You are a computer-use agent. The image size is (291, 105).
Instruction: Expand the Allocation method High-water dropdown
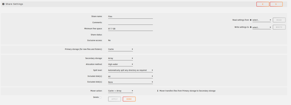pos(120,64)
